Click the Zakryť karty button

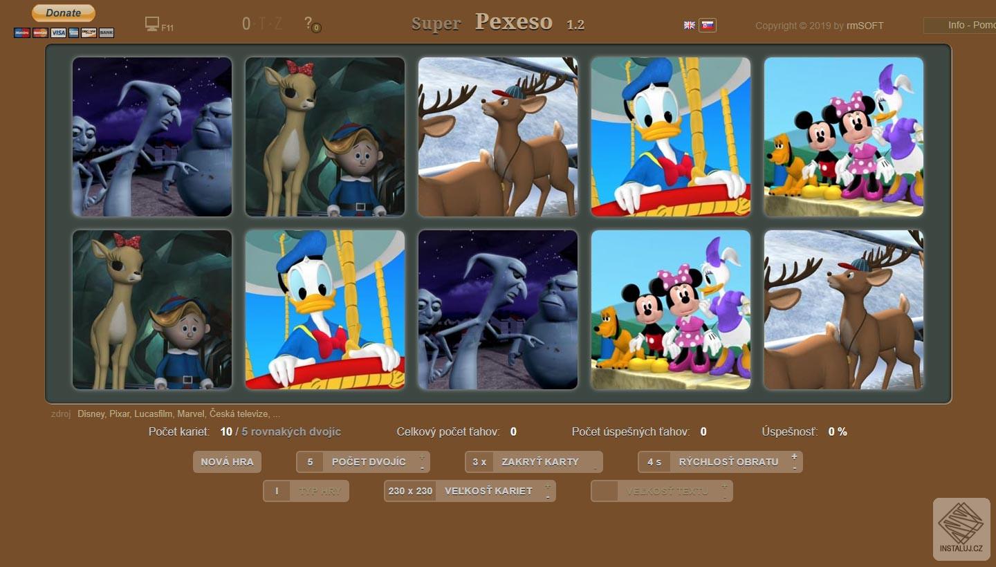[x=533, y=462]
